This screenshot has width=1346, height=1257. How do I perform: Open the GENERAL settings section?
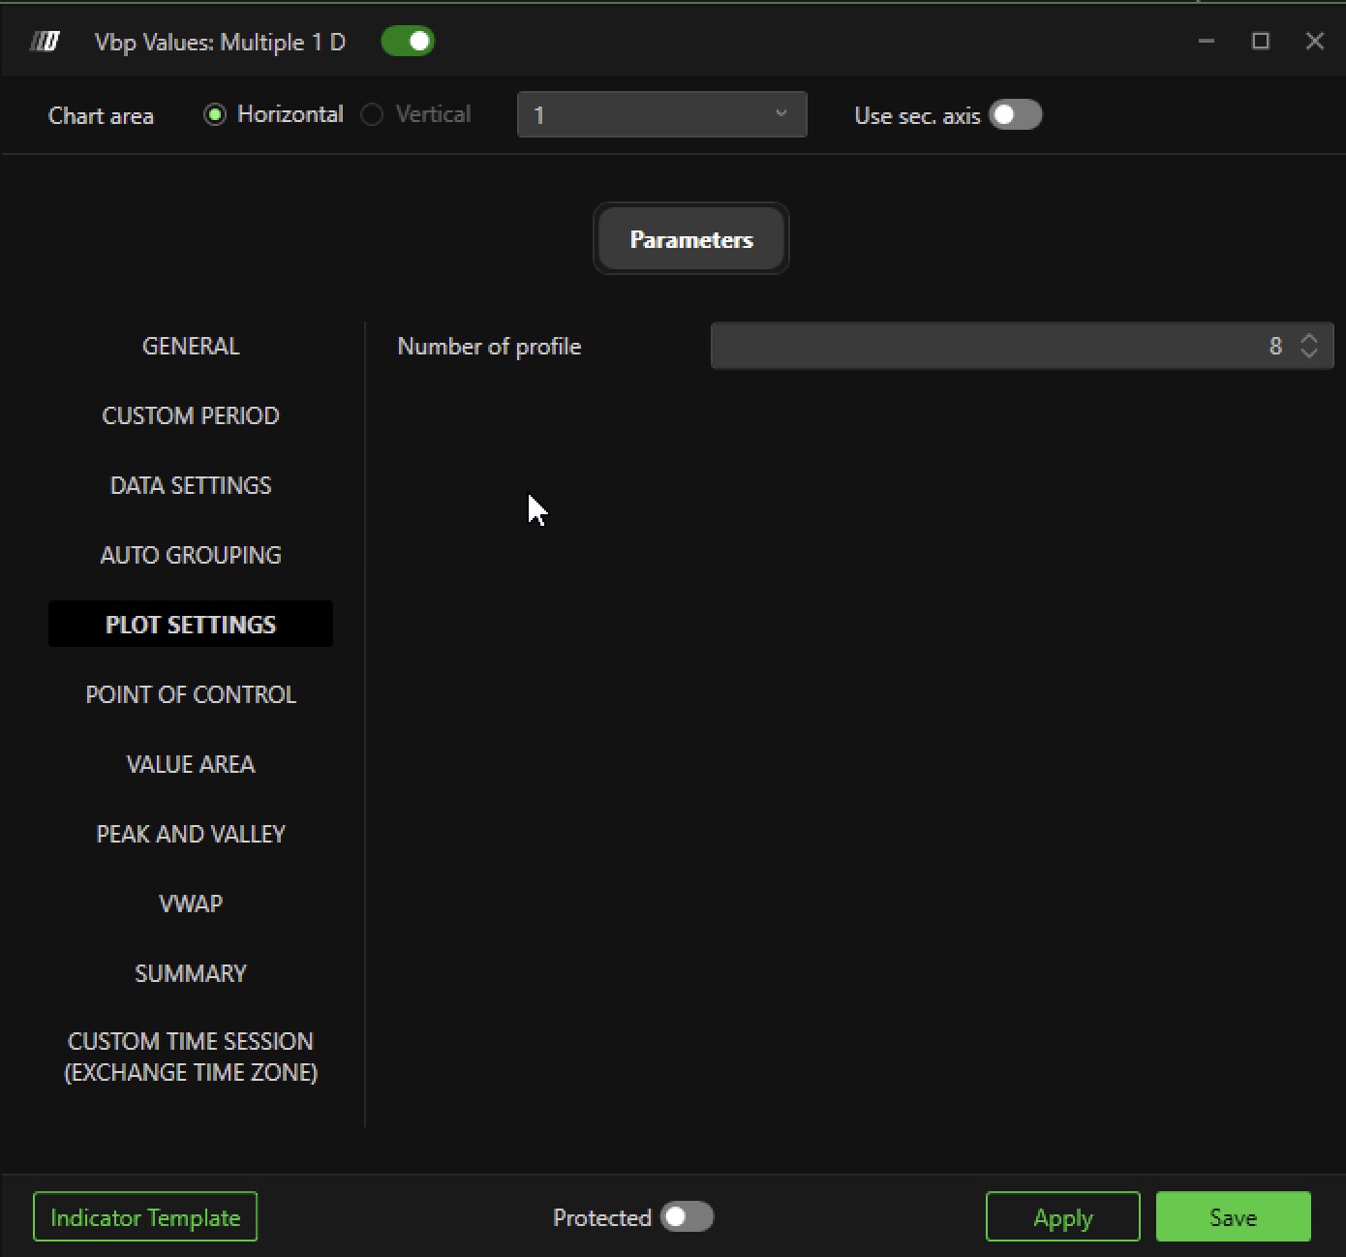[191, 347]
